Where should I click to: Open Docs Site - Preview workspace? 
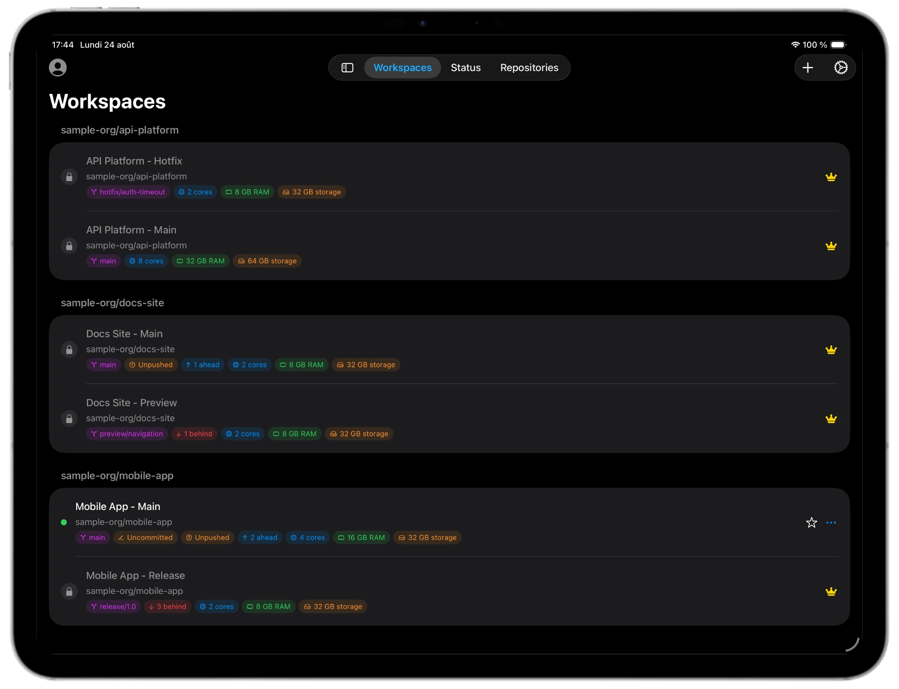pyautogui.click(x=449, y=418)
